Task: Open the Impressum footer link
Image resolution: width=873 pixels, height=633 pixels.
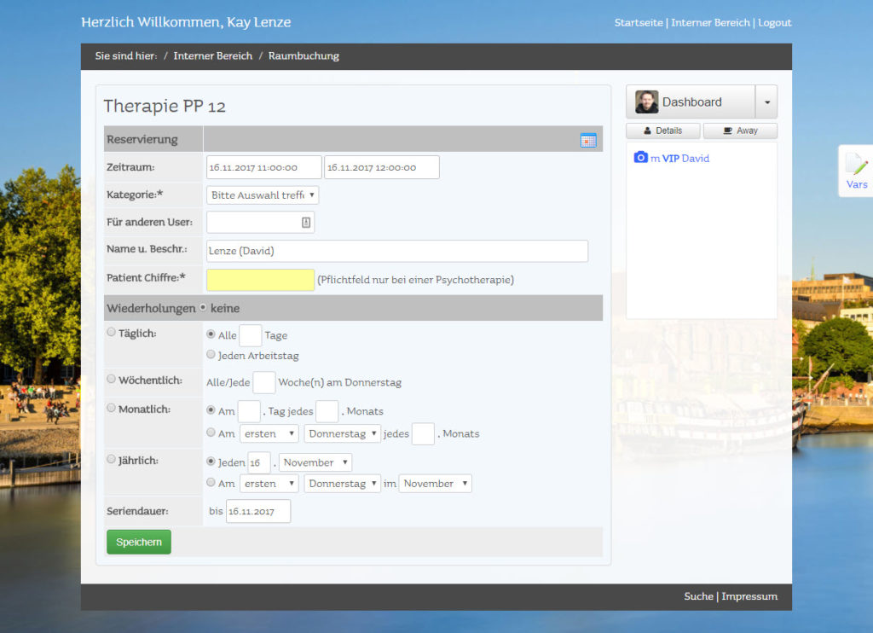Action: click(749, 596)
